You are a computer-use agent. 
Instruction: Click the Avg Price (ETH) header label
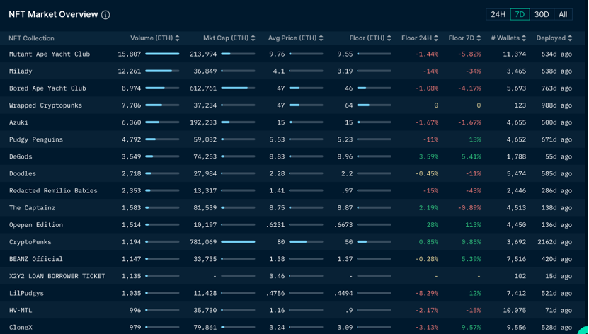coord(292,38)
